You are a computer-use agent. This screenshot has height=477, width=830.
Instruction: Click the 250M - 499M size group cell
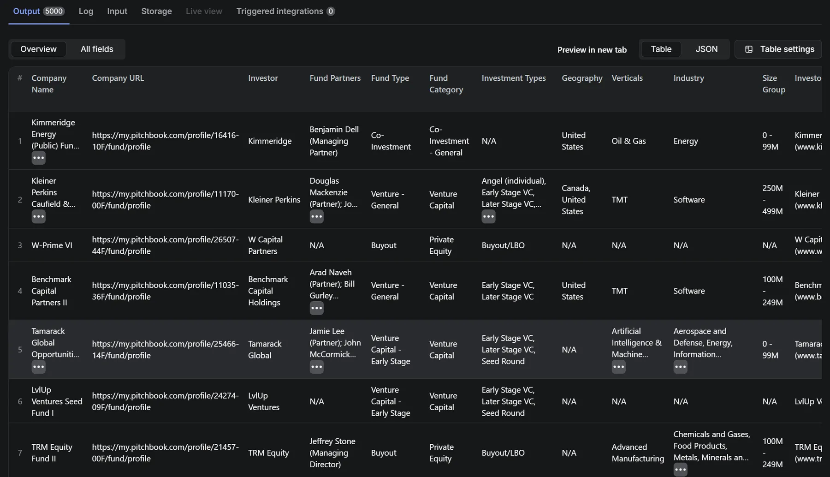[772, 199]
